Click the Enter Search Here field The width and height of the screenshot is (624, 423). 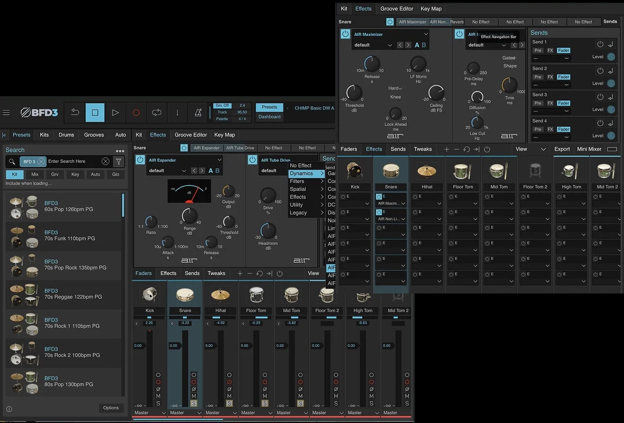(x=73, y=161)
